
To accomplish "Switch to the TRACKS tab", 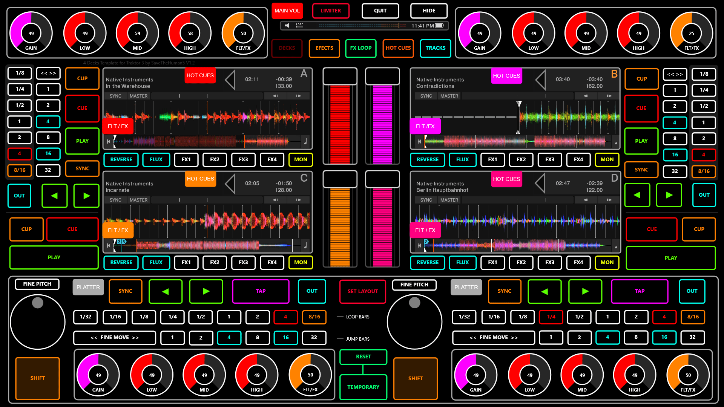I will pyautogui.click(x=436, y=48).
